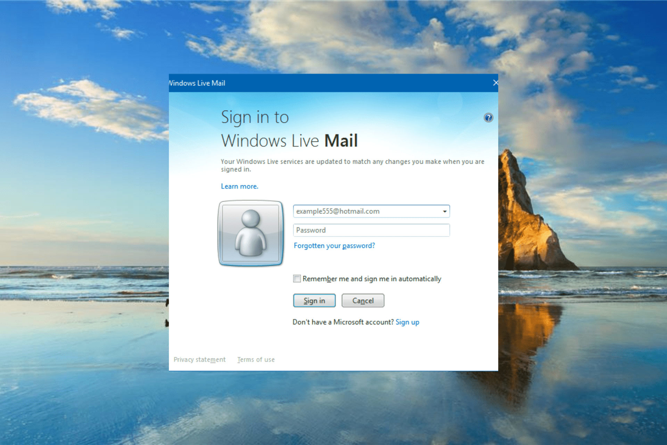Open the Terms of use link
Screen dimensions: 667x445
tap(256, 359)
